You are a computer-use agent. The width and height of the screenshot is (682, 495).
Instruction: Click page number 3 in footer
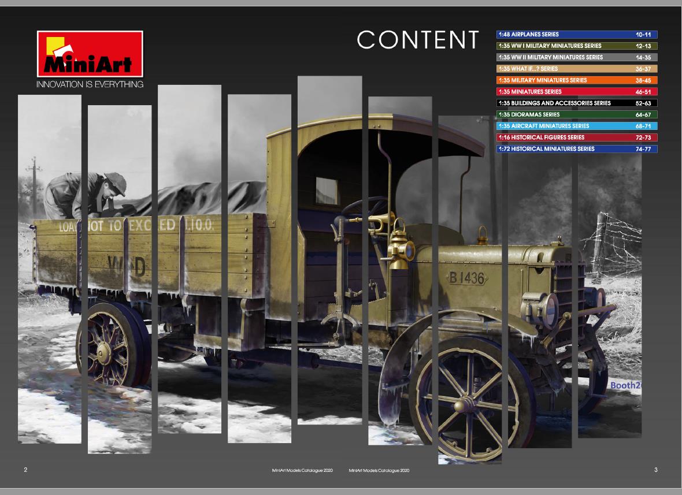656,470
